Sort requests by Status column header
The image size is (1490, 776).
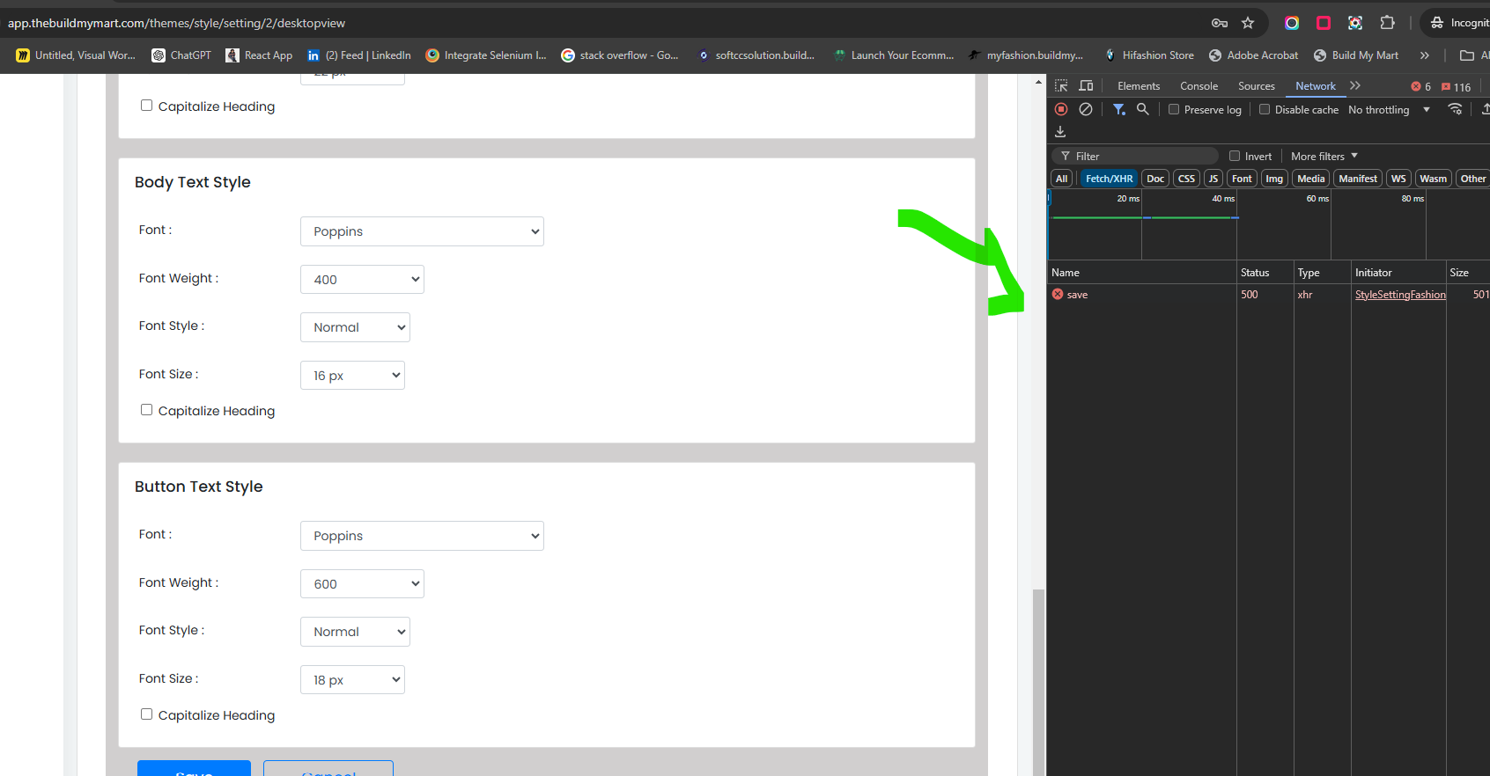pyautogui.click(x=1265, y=273)
